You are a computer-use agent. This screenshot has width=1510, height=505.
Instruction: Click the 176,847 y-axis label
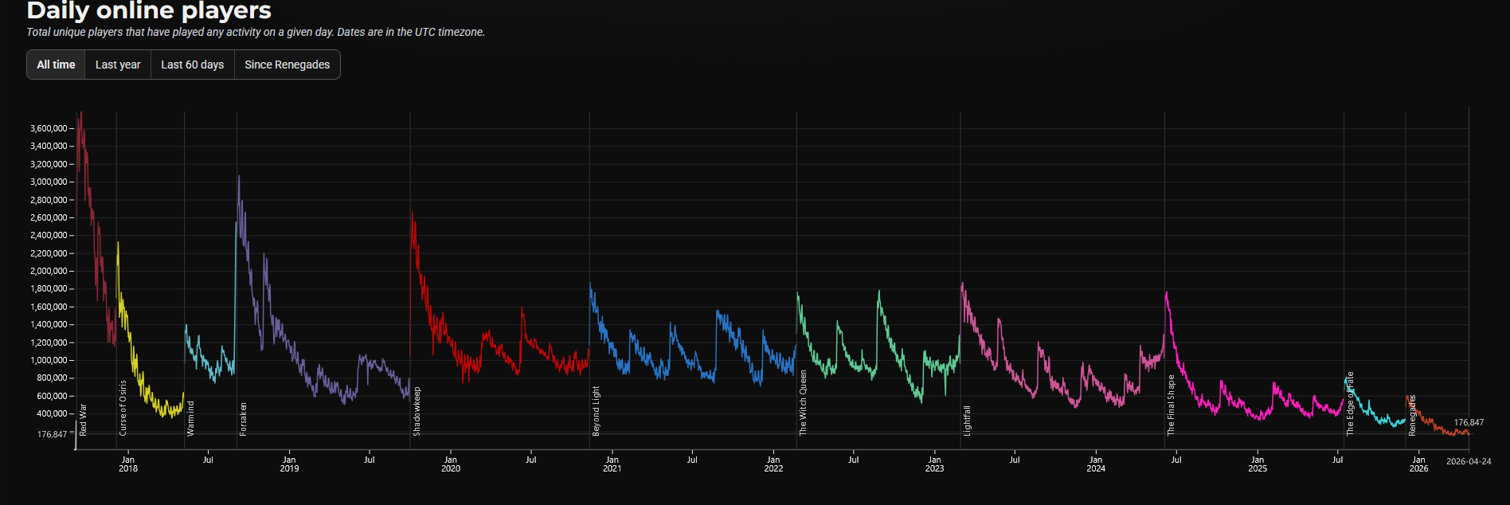pyautogui.click(x=52, y=434)
